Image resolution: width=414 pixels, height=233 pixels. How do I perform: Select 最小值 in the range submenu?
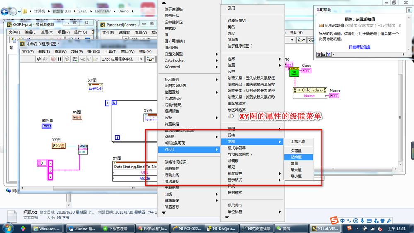(299, 176)
